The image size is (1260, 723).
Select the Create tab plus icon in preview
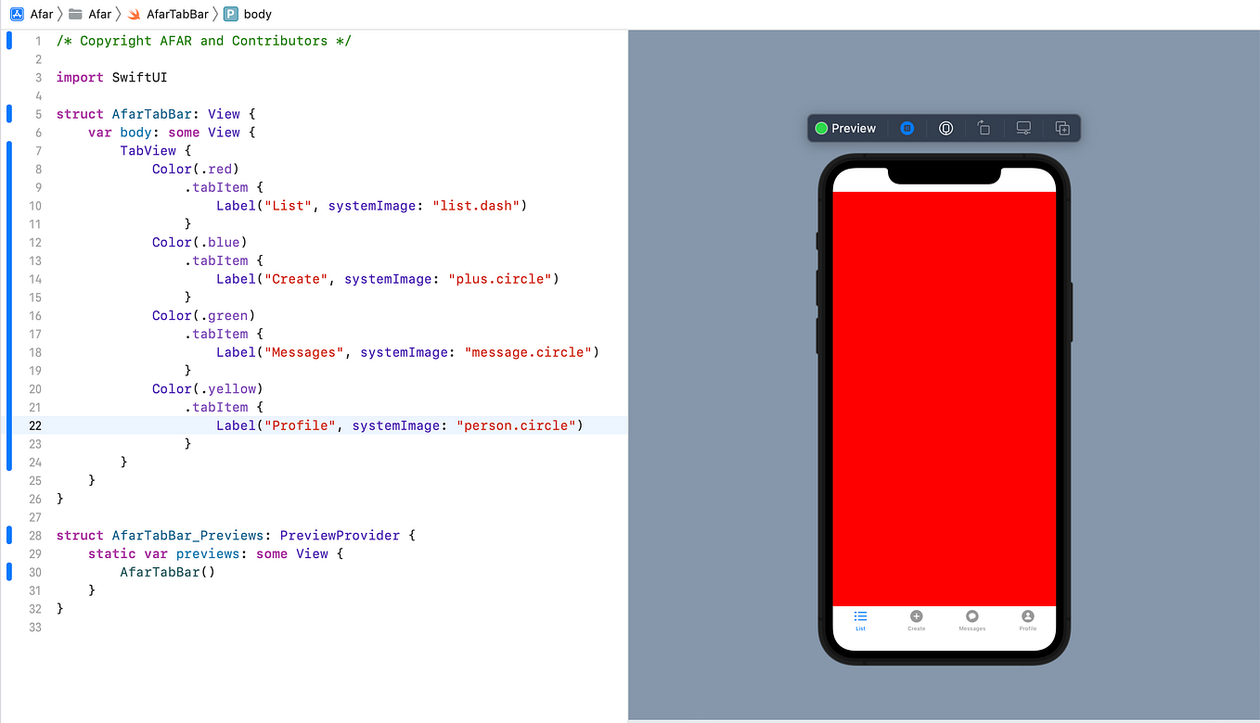(916, 615)
